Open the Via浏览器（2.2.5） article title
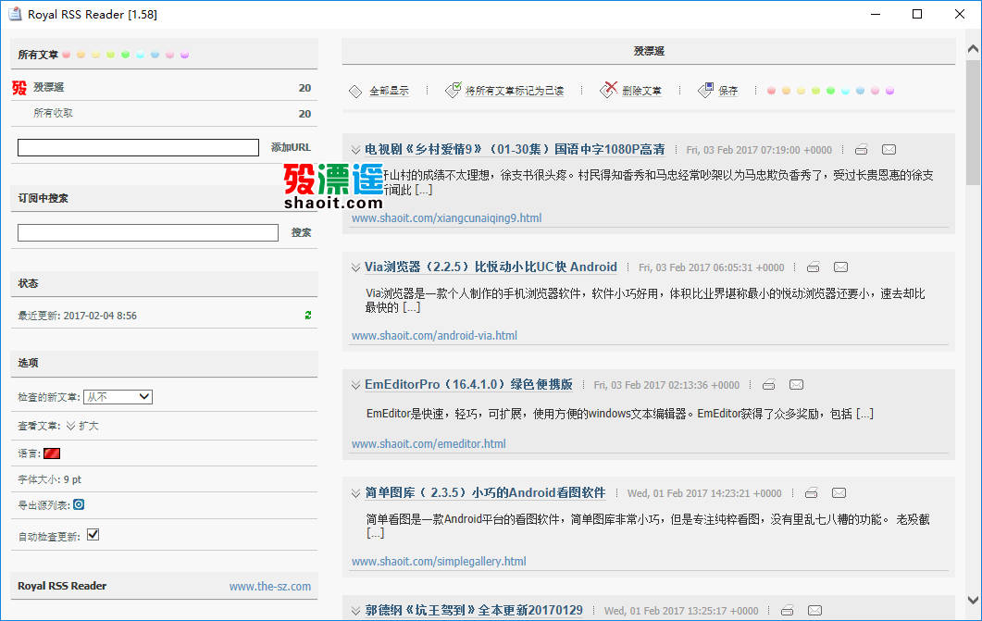This screenshot has height=621, width=982. (x=491, y=267)
